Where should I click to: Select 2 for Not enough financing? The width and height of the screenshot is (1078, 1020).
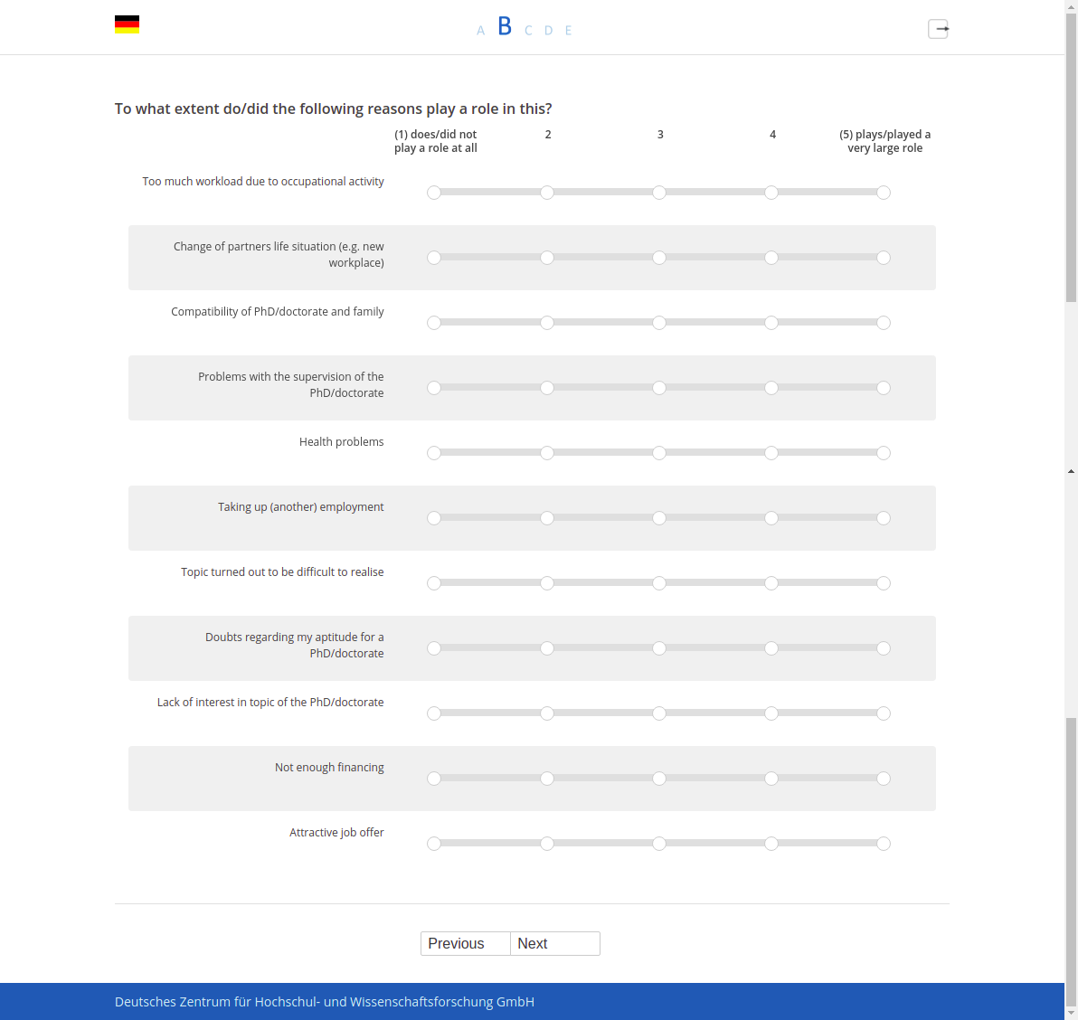(546, 778)
